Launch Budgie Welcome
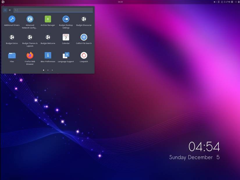The image size is (240, 180). pos(48,38)
